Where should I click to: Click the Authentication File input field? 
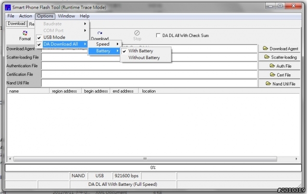tap(149, 66)
